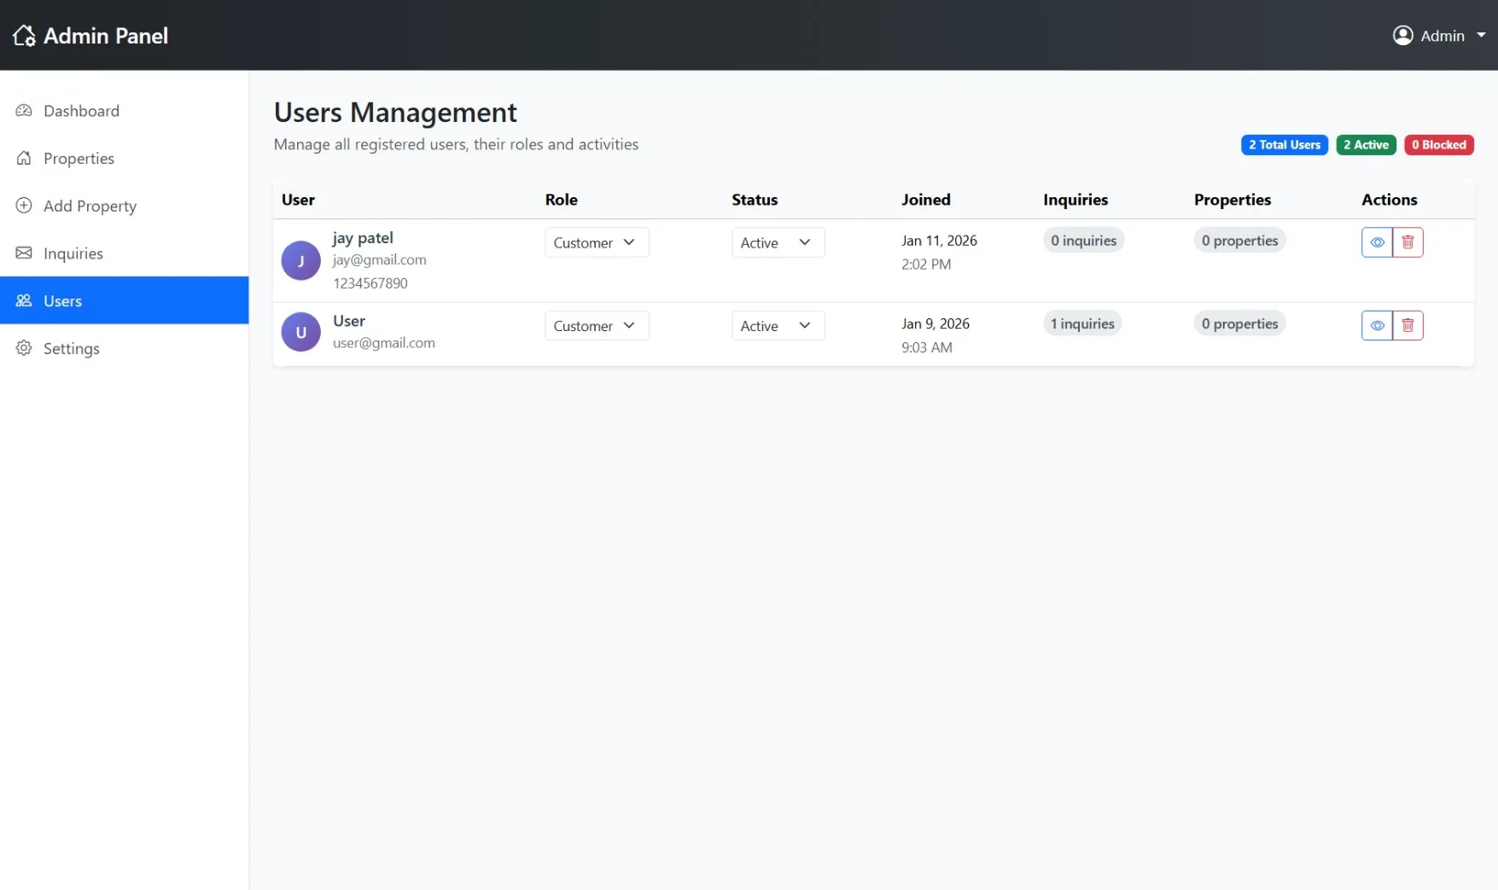This screenshot has width=1498, height=890.
Task: Click the delete trash icon for User
Action: (x=1408, y=325)
